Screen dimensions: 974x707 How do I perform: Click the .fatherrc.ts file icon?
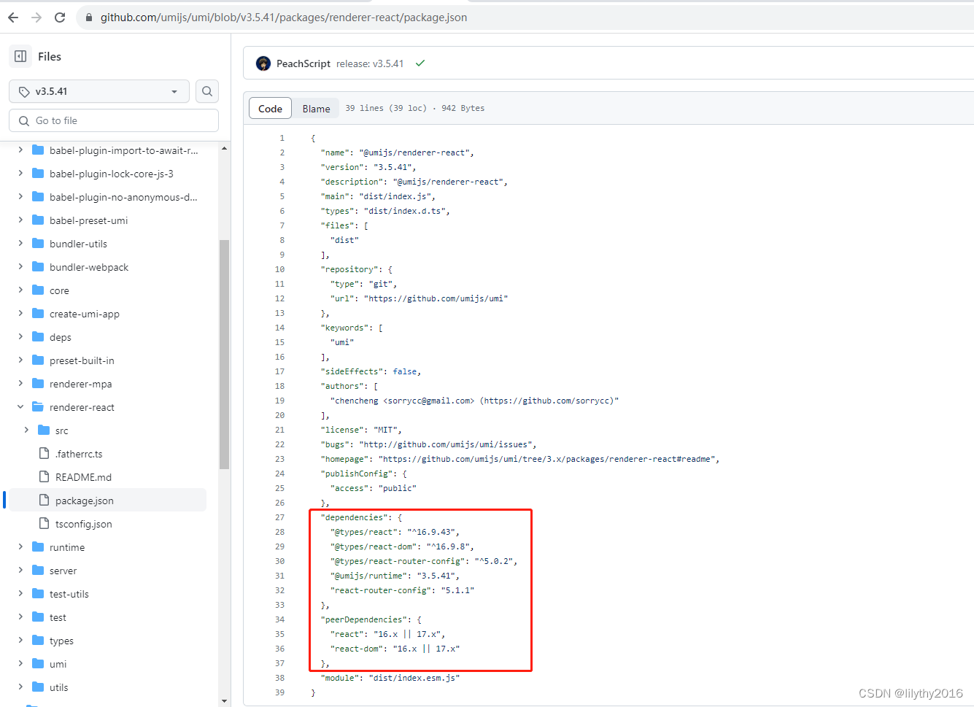click(x=44, y=454)
